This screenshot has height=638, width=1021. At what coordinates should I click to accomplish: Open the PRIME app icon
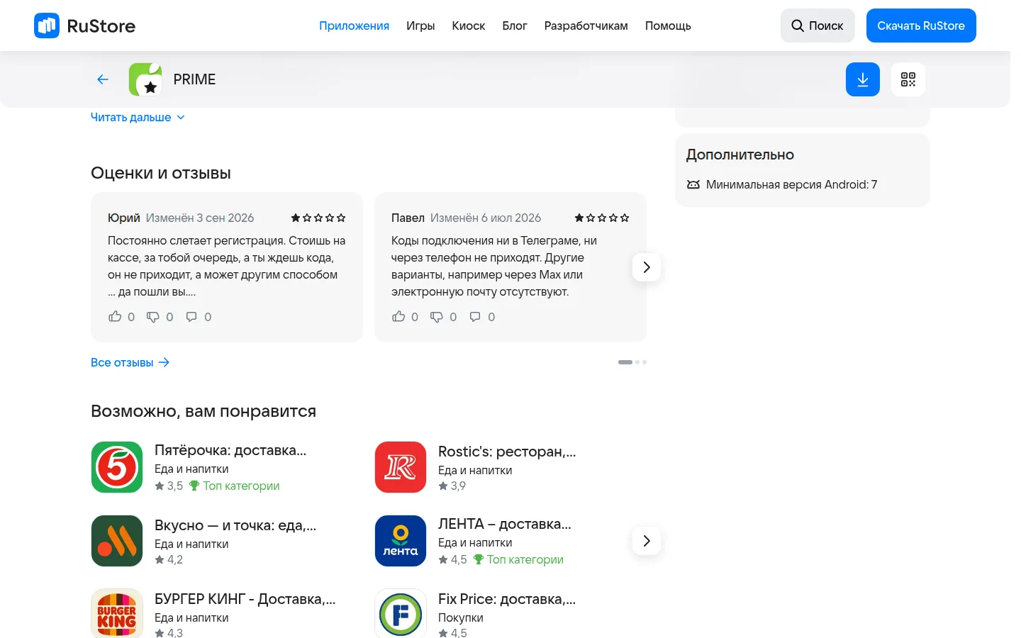pyautogui.click(x=145, y=79)
